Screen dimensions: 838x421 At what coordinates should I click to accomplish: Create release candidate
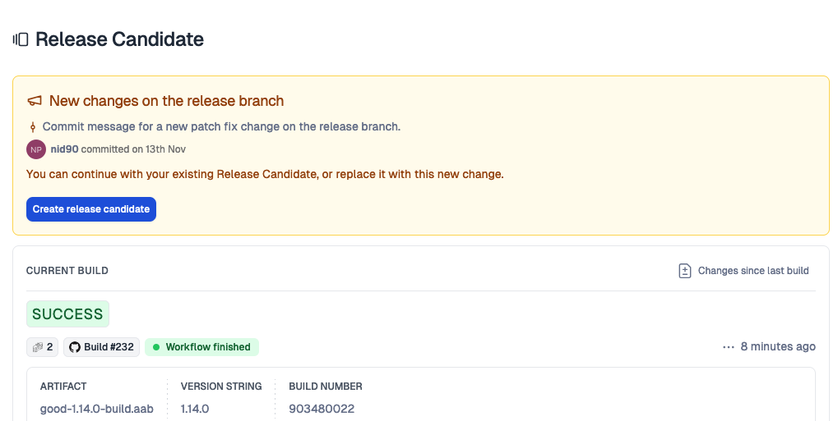[90, 209]
